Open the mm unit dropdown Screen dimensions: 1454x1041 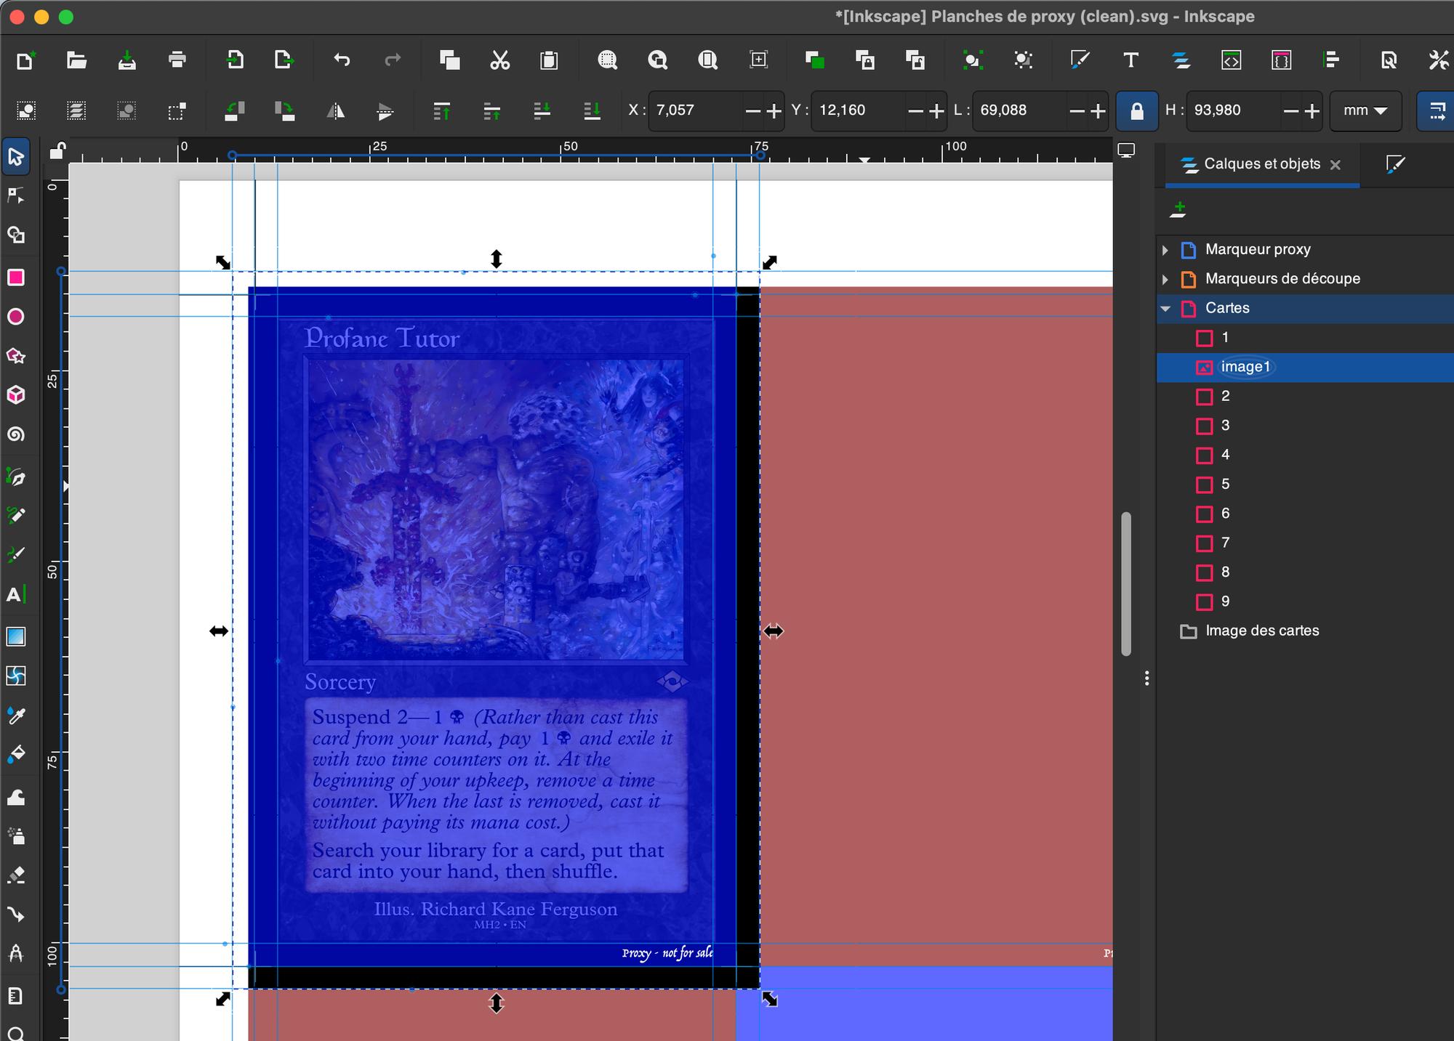tap(1365, 110)
